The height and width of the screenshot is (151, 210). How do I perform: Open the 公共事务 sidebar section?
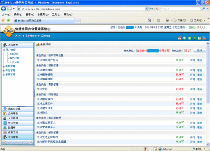(18, 114)
